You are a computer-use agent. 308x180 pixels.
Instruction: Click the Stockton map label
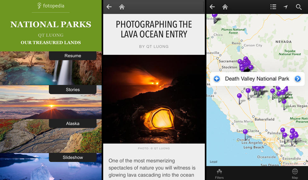coord(230,67)
